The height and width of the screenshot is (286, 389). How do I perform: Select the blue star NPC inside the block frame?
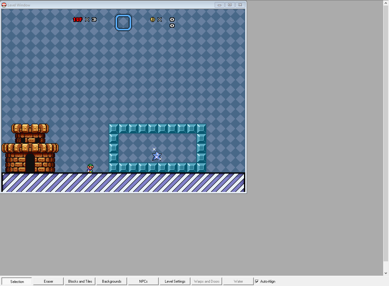[x=157, y=155]
